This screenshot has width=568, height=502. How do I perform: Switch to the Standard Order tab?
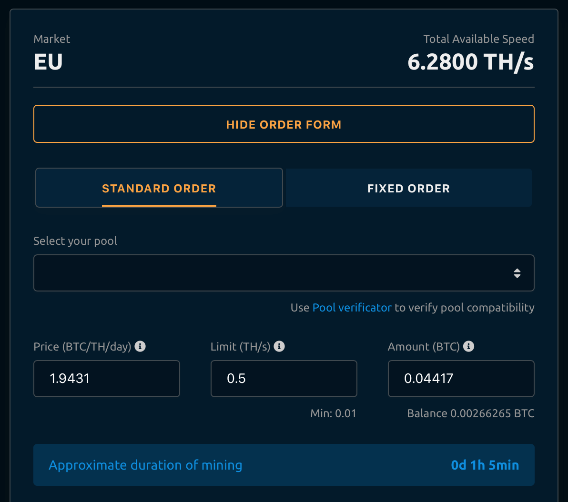(159, 188)
